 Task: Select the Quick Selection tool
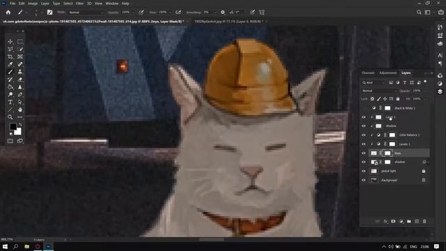tap(20, 50)
